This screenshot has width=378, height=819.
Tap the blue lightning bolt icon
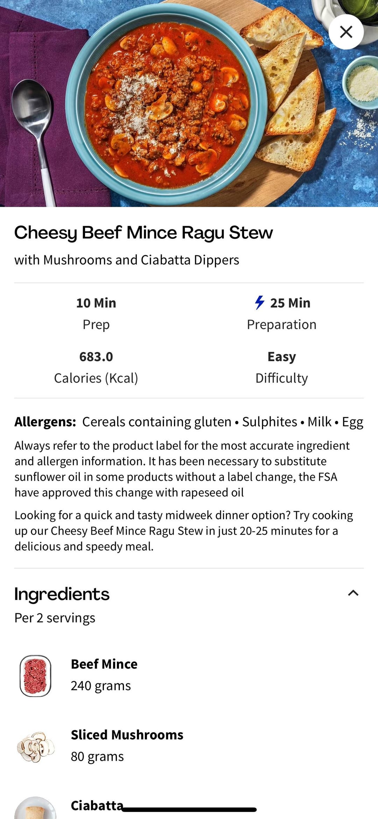click(259, 303)
